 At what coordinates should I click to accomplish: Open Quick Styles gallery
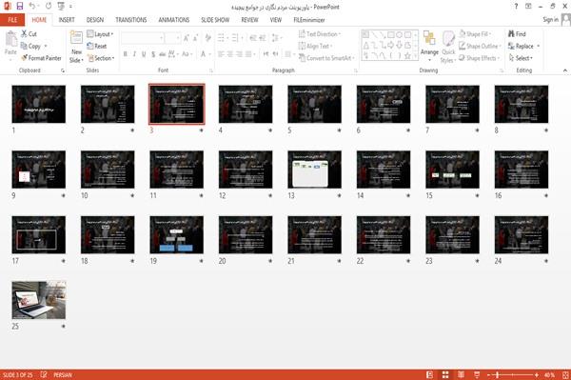[448, 47]
